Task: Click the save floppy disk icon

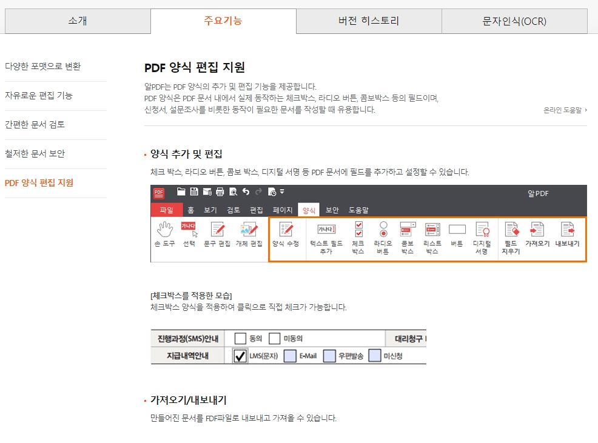Action: 194,192
